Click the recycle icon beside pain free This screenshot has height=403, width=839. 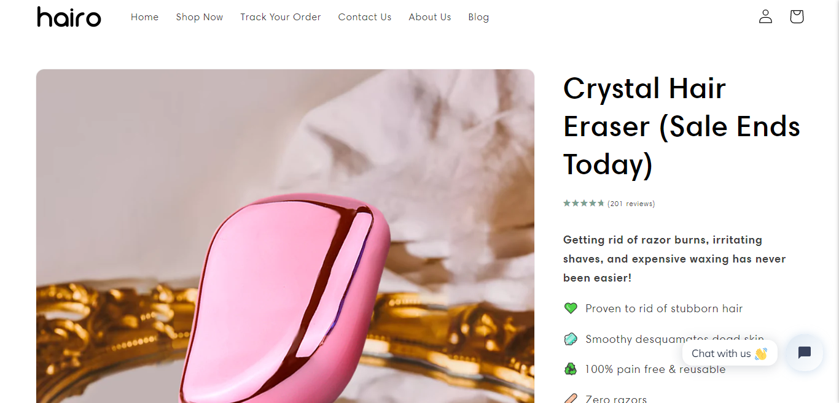[x=571, y=369]
